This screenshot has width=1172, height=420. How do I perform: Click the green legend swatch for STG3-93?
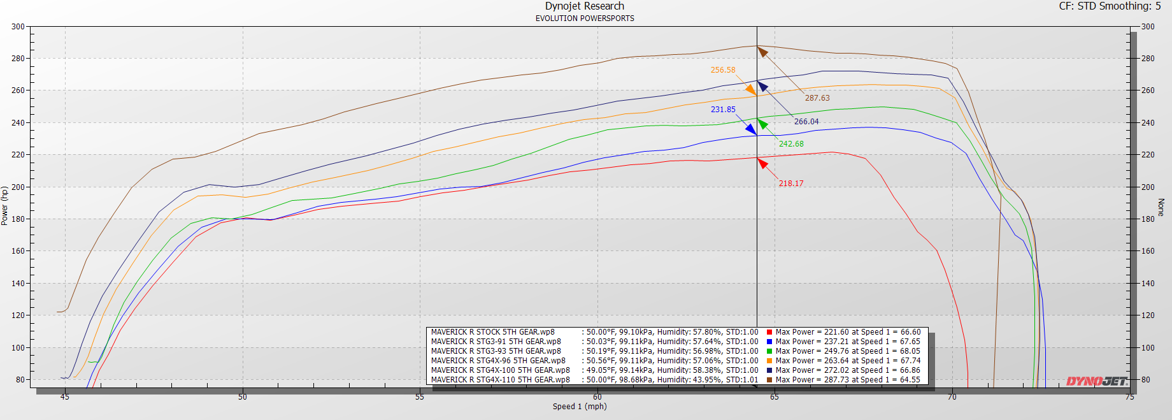tap(769, 351)
